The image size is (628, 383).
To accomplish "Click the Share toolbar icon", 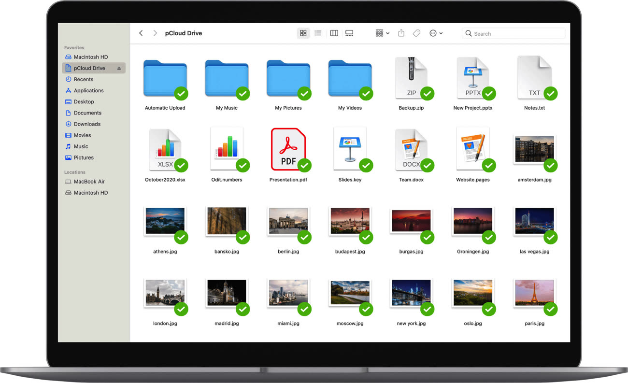I will click(x=401, y=33).
